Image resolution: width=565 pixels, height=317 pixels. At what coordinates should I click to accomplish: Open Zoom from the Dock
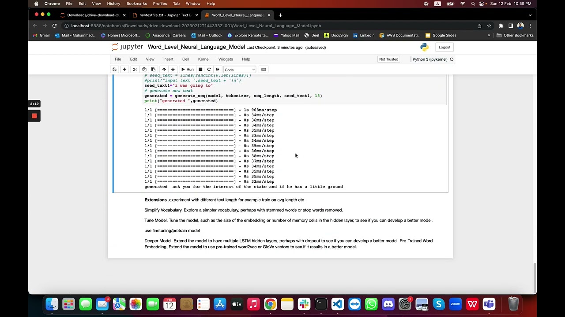455,304
